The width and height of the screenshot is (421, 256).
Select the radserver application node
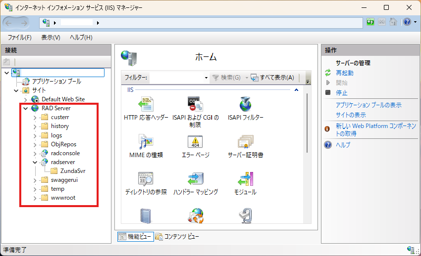click(x=63, y=162)
